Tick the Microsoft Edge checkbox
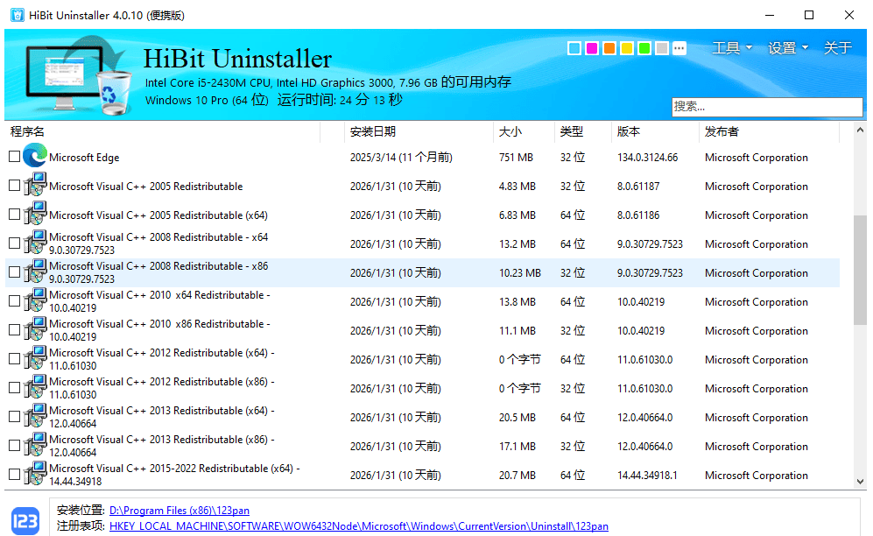Image resolution: width=873 pixels, height=536 pixels. (15, 157)
